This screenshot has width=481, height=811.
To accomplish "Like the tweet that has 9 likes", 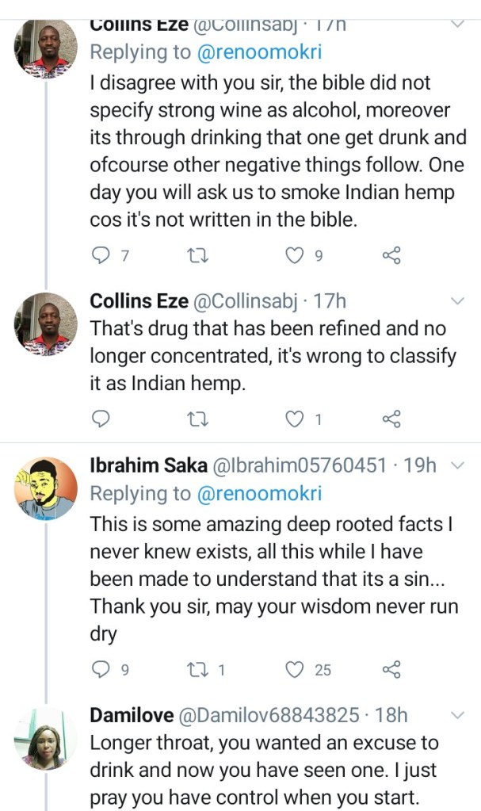I will point(294,255).
